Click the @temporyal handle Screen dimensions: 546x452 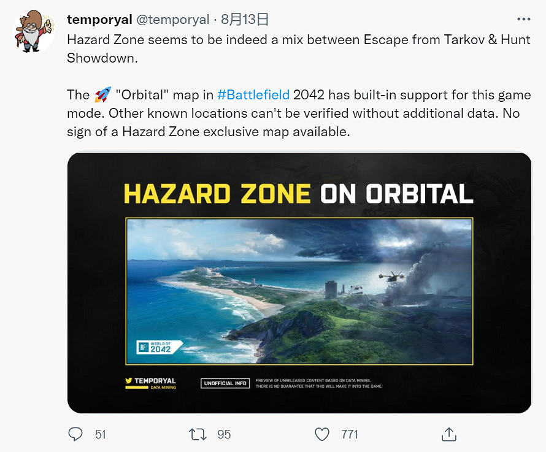[x=172, y=20]
